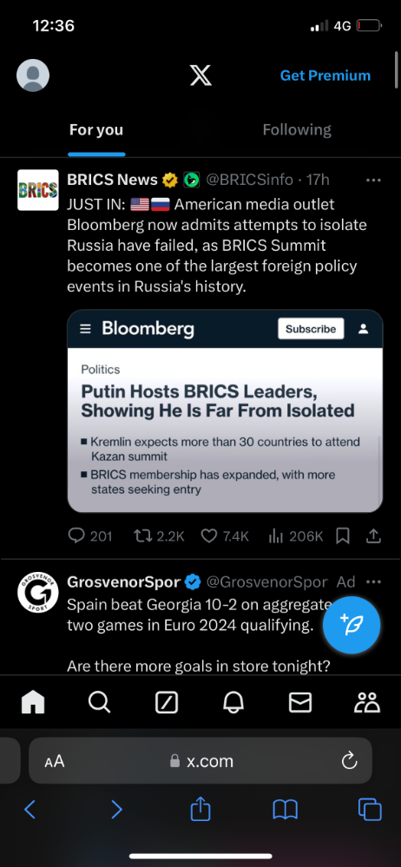Open Communities from bottom navigation
401x867 pixels.
tap(367, 702)
